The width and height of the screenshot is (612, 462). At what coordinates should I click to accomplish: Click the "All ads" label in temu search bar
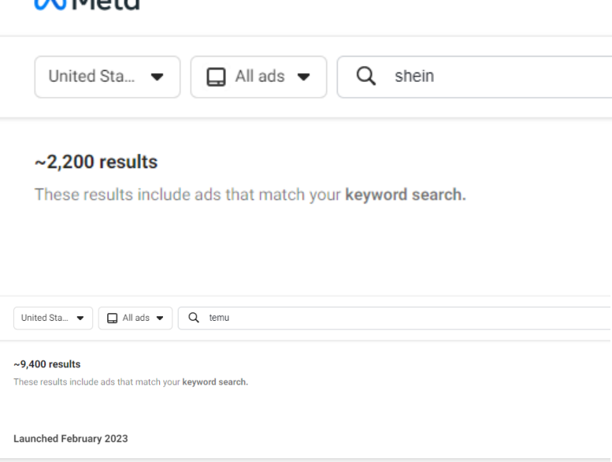137,319
